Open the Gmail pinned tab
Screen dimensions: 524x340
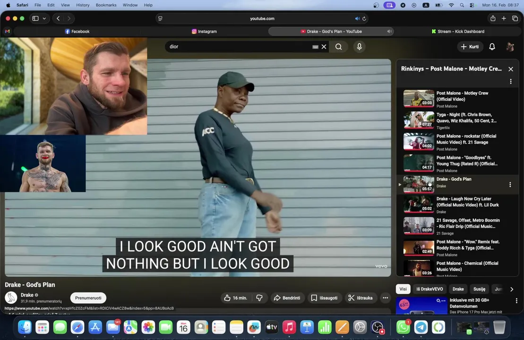(x=8, y=31)
